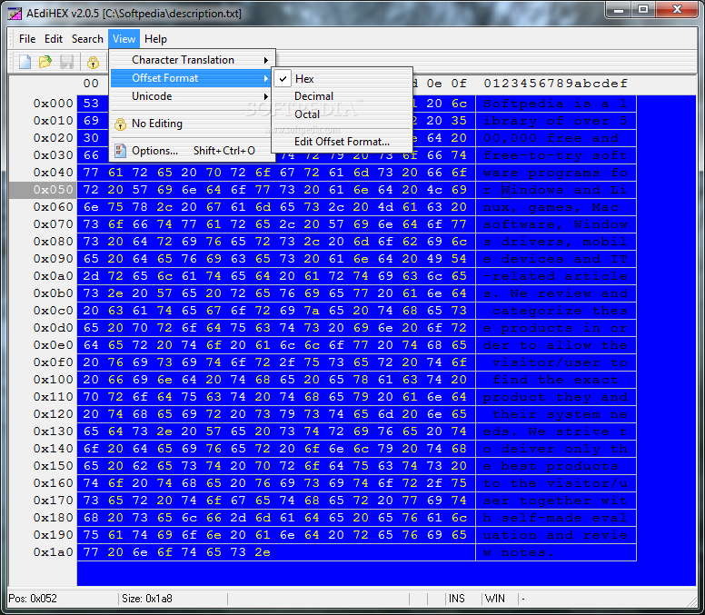Click first byte 53 in row 0x000
The height and width of the screenshot is (615, 705).
coord(91,104)
